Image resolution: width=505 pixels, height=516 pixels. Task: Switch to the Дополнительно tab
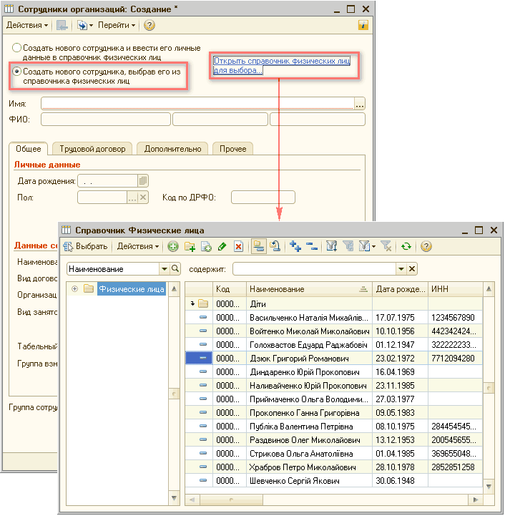click(172, 149)
